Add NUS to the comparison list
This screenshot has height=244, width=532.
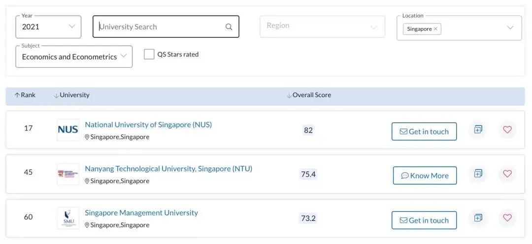point(478,130)
